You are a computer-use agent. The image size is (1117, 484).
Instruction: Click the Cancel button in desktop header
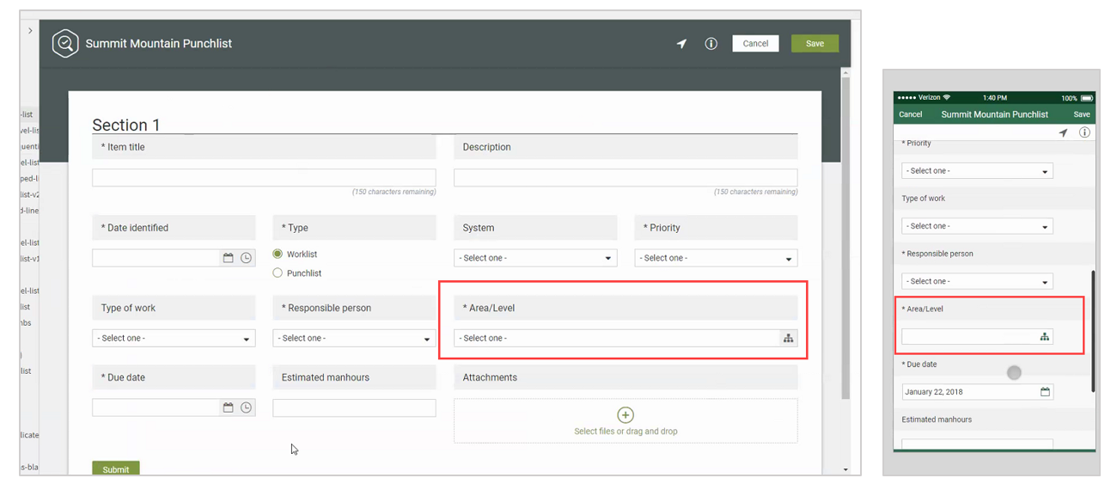coord(755,44)
